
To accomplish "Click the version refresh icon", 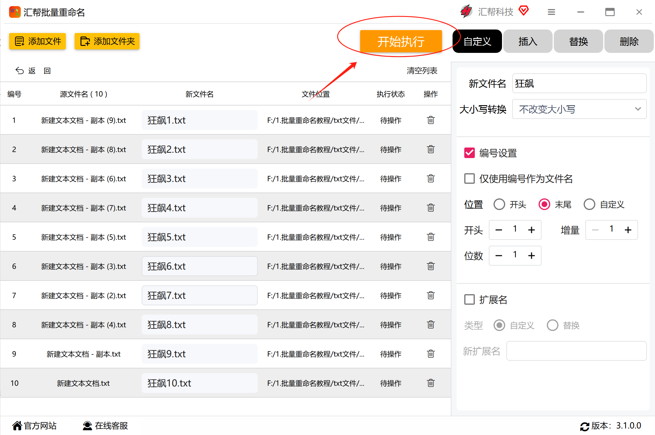I will coord(584,426).
